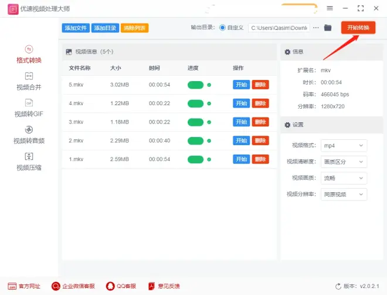The height and width of the screenshot is (295, 387).
Task: Click the progress bar of 5.mkv
Action: point(195,85)
